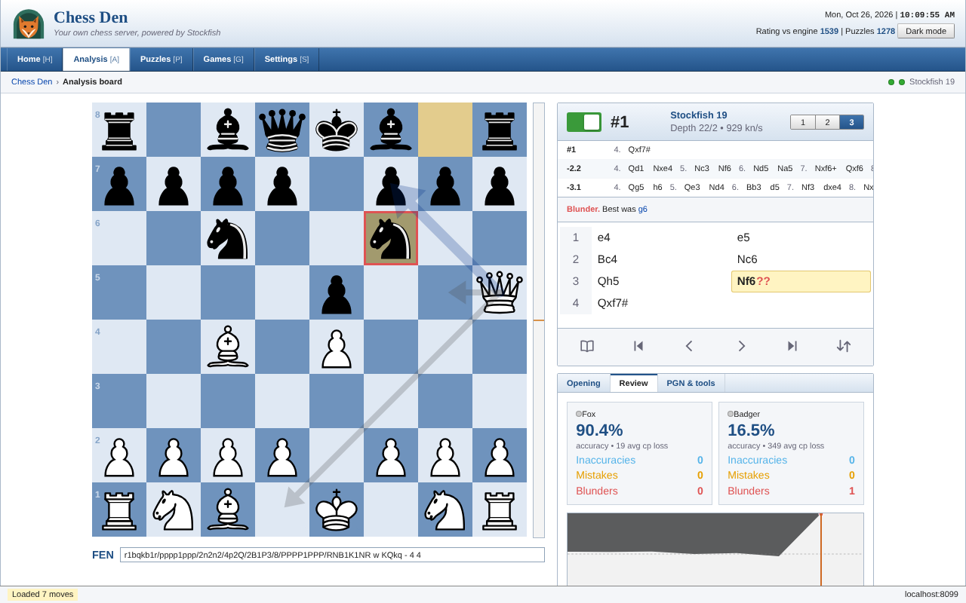
Task: Click the puzzles rating 1278 link
Action: [x=886, y=31]
